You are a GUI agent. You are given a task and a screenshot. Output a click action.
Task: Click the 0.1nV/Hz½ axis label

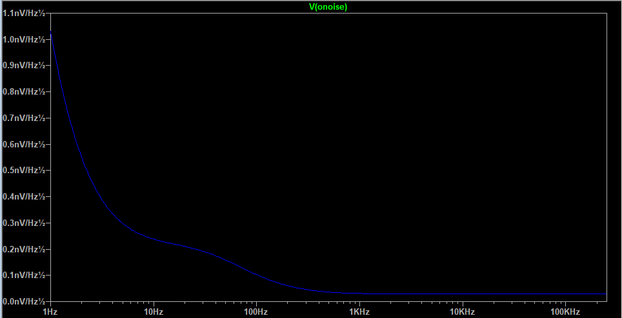pos(24,275)
